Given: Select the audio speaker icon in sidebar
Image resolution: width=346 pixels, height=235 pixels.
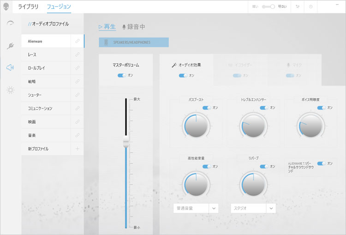Looking at the screenshot, I should click(x=10, y=68).
